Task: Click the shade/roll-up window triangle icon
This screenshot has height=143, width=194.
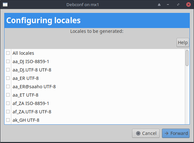Action: point(159,5)
